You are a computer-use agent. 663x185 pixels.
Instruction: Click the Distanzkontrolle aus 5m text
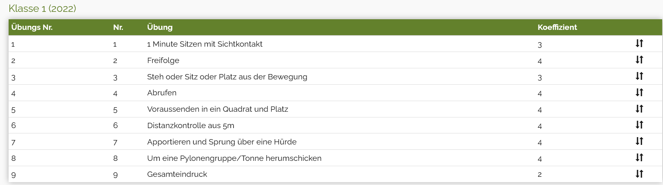click(191, 126)
